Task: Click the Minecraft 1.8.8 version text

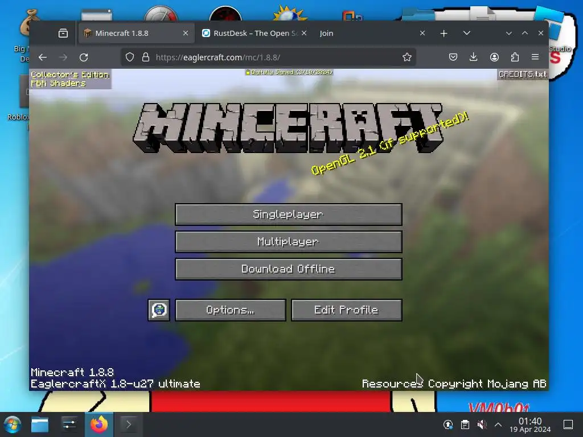Action: click(x=72, y=372)
